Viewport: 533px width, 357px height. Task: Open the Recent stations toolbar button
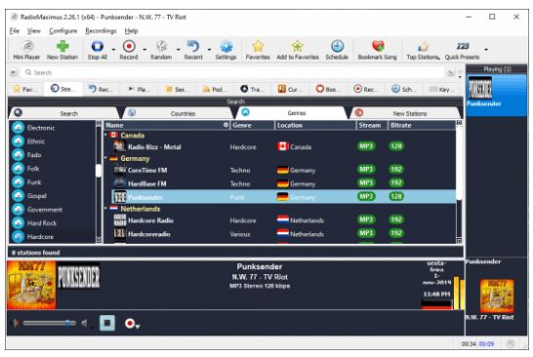[193, 50]
